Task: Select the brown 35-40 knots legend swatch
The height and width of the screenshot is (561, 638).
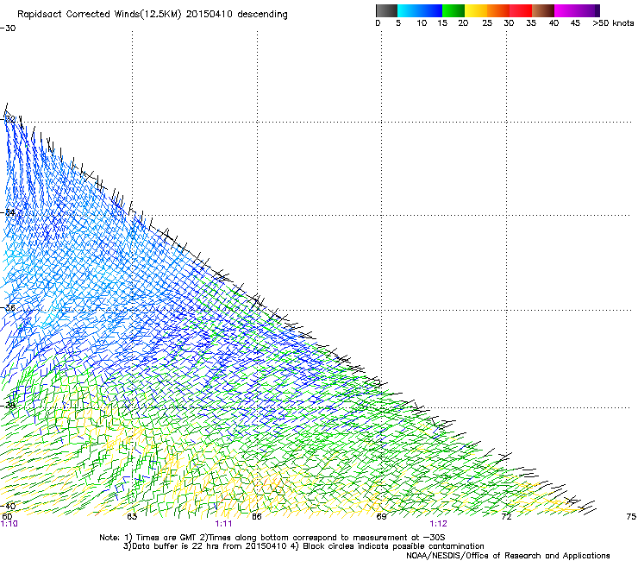Action: click(543, 10)
